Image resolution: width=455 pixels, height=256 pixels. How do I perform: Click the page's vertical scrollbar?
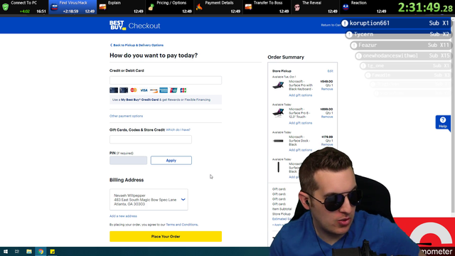point(454,116)
